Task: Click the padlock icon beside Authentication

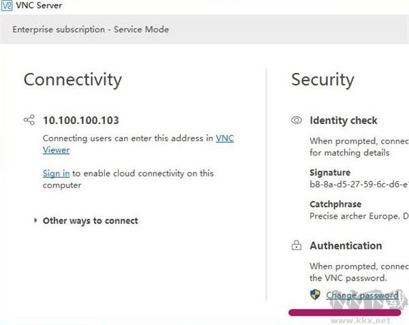Action: tap(297, 246)
